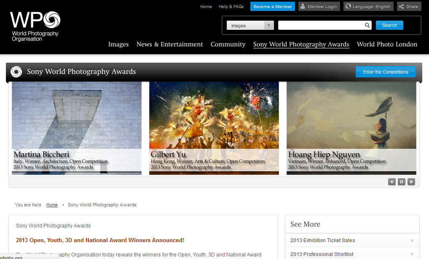
Task: Open the Home link in top bar
Action: 206,7
